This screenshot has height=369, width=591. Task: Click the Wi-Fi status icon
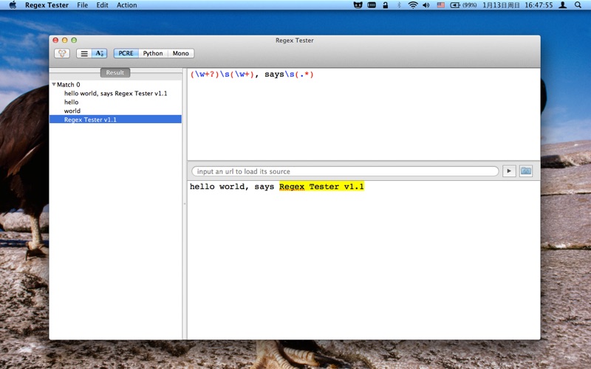(x=413, y=5)
